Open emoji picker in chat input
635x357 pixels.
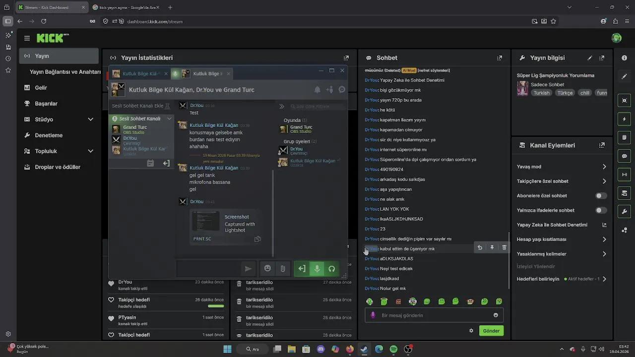coord(496,315)
